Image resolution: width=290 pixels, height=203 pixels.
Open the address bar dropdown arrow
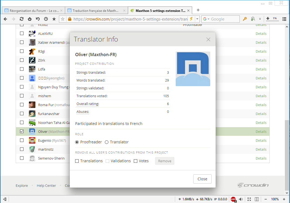coord(197,19)
